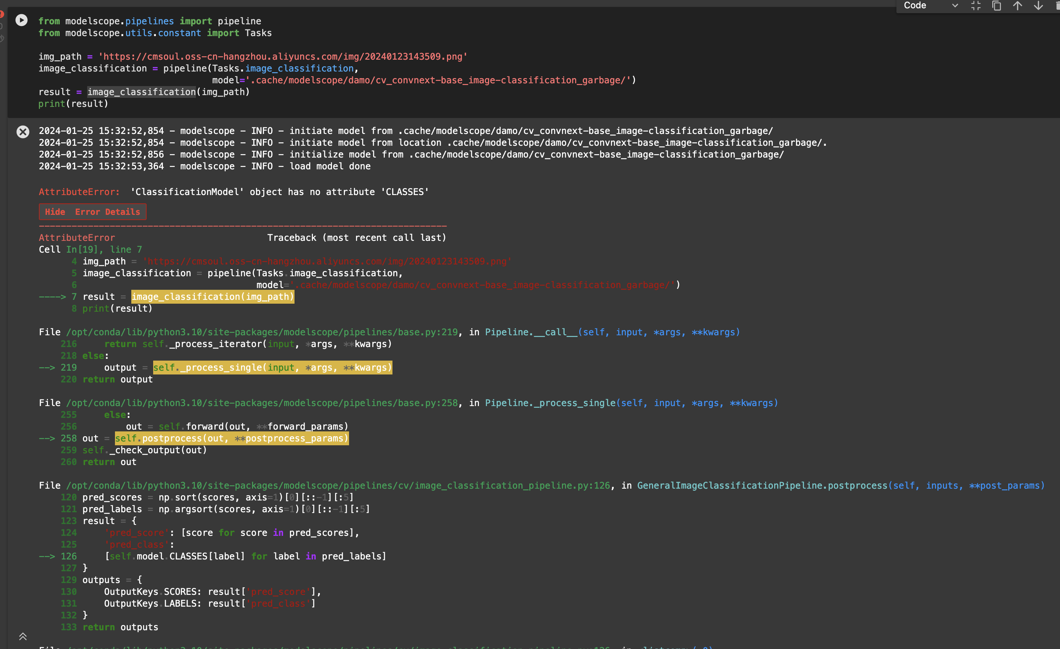
Task: Place cursor on the print(result) code line
Action: click(x=73, y=103)
